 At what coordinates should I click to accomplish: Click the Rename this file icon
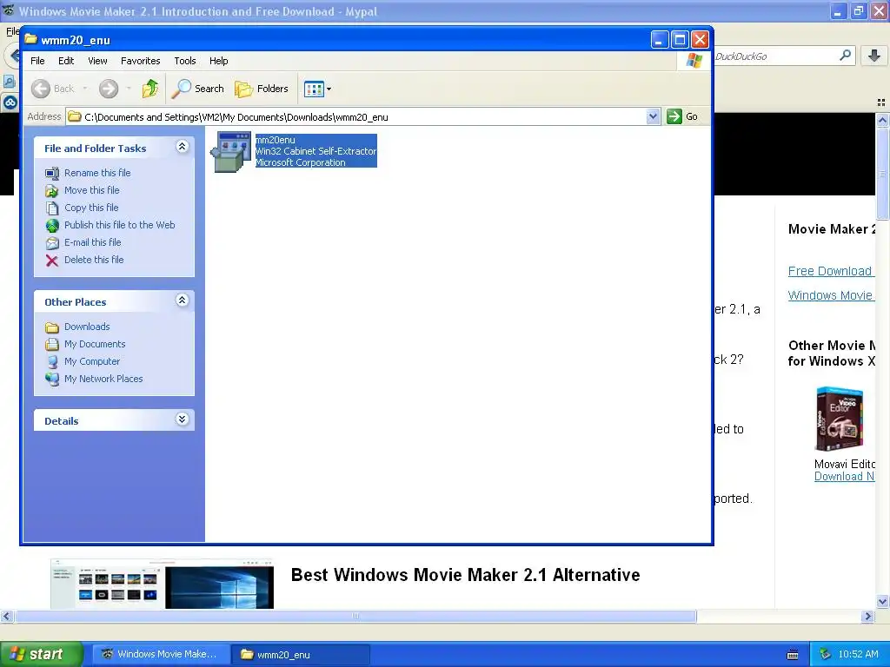tap(51, 173)
